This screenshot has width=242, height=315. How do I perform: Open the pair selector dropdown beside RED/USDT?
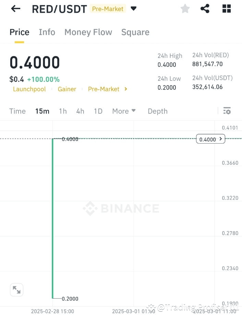133,9
